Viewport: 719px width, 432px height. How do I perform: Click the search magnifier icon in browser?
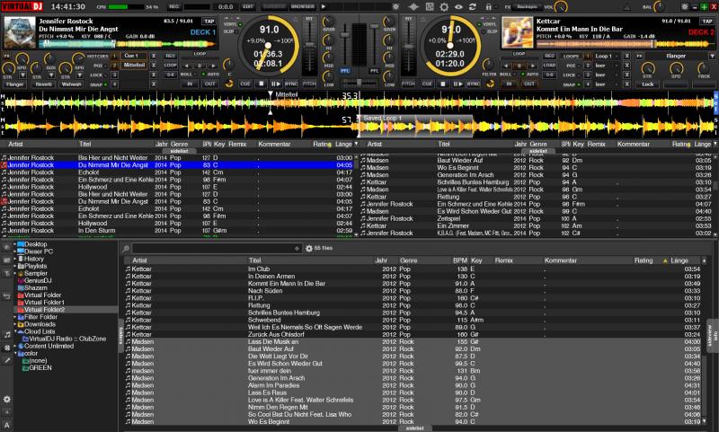click(x=126, y=248)
